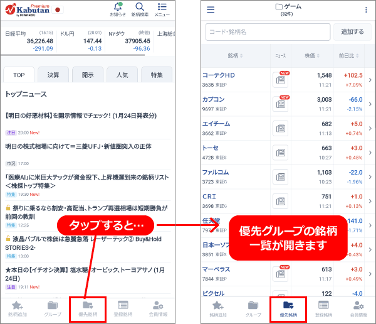Open the メニュー list icon

point(162,9)
